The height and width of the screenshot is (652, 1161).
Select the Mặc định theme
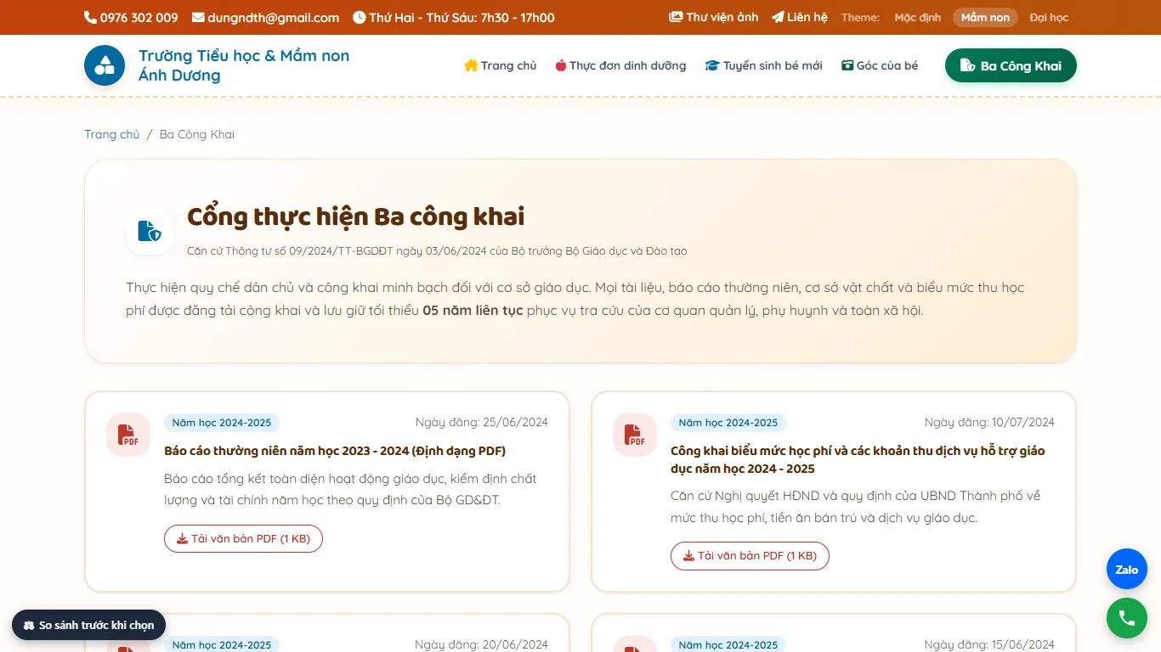pyautogui.click(x=918, y=17)
